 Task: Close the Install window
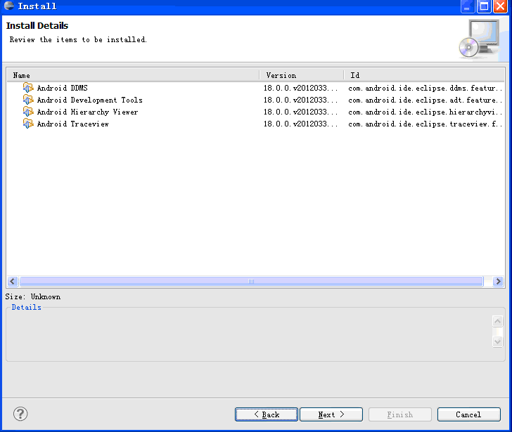pos(500,6)
